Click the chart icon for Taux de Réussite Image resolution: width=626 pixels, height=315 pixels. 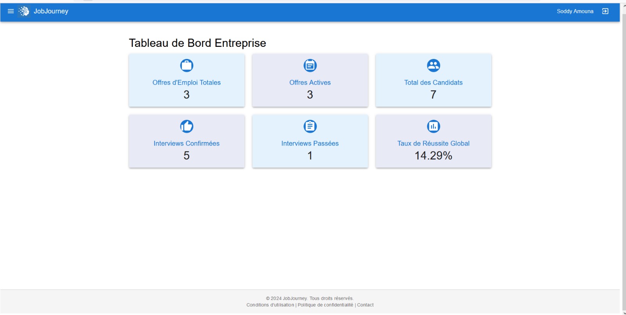(433, 126)
